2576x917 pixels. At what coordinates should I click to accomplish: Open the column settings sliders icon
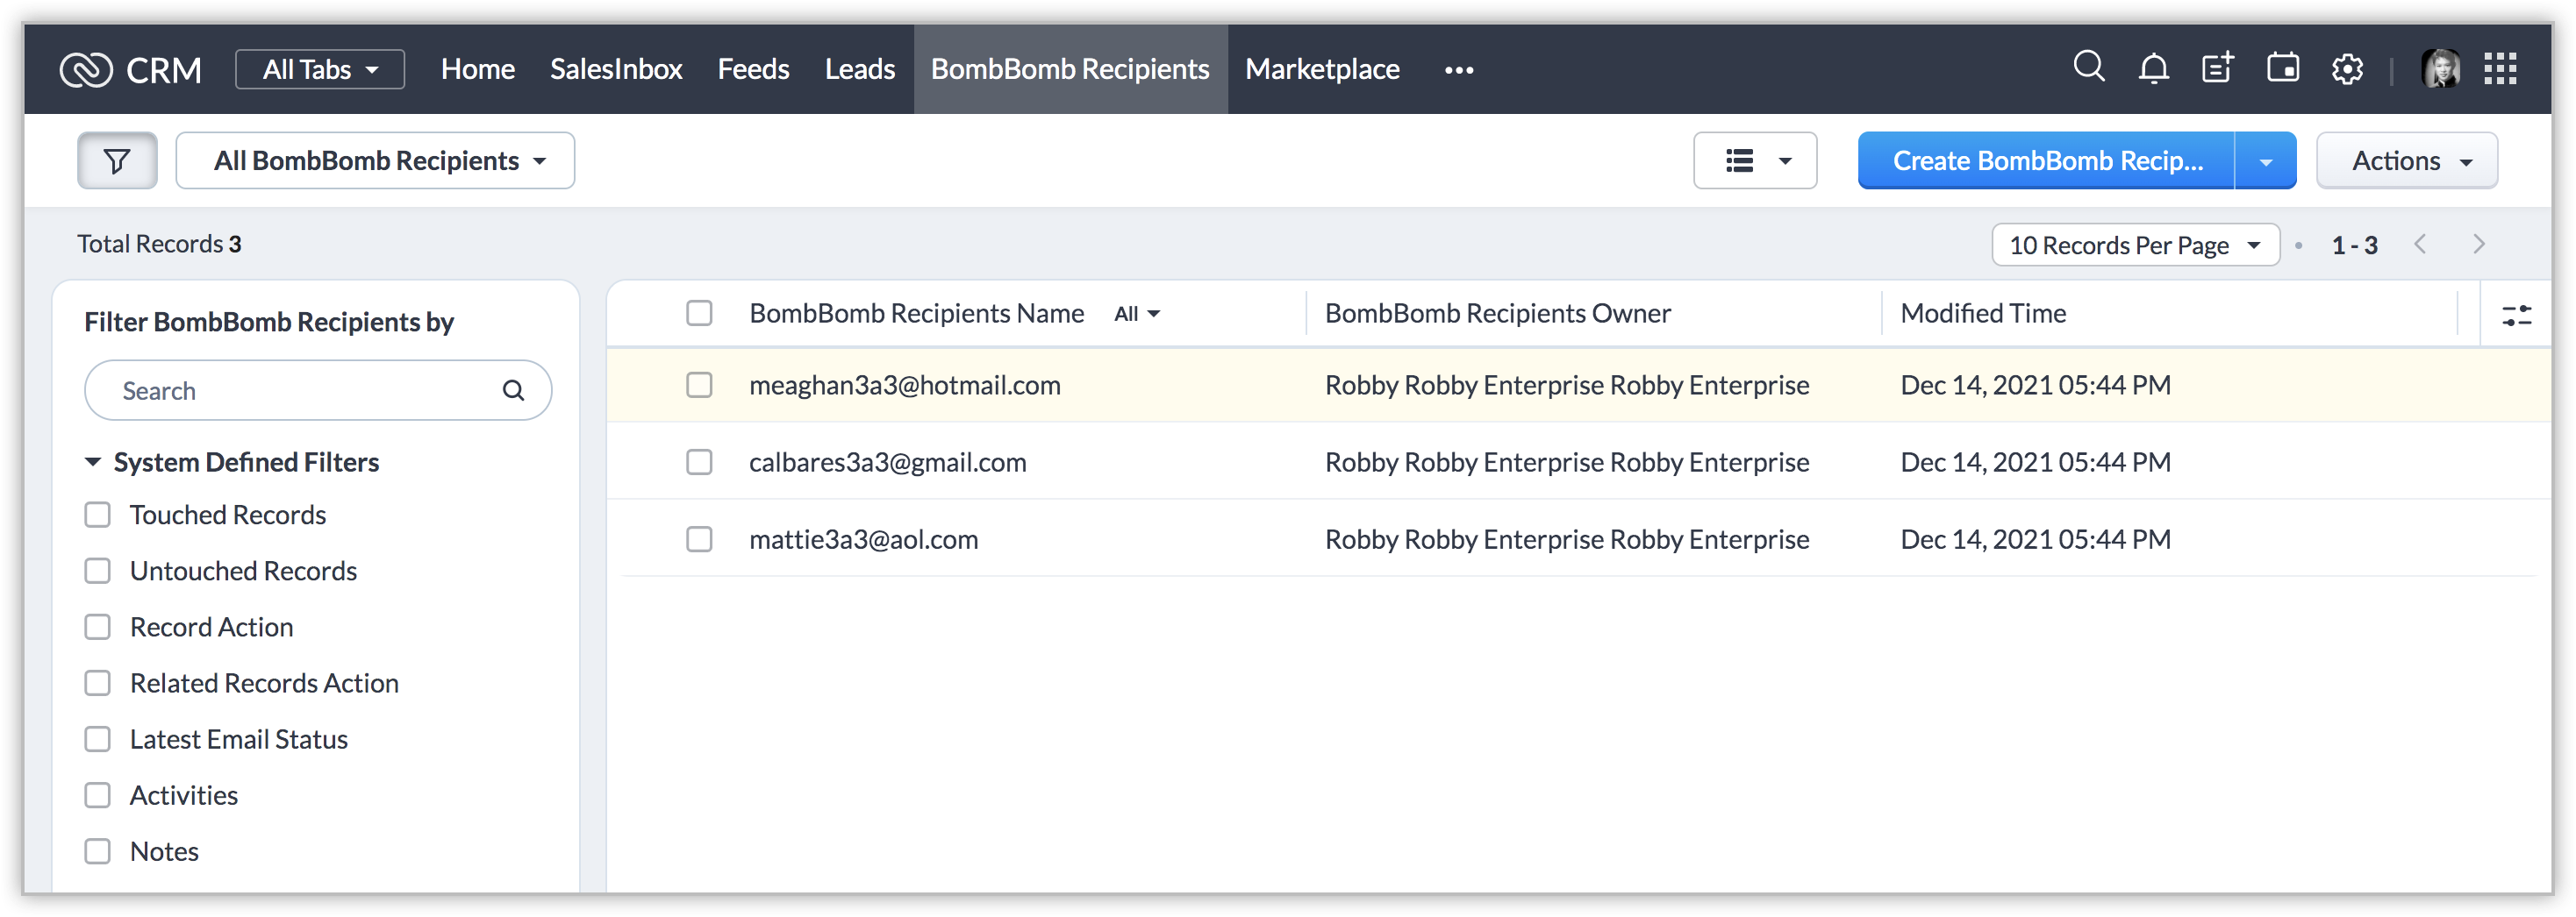2516,316
